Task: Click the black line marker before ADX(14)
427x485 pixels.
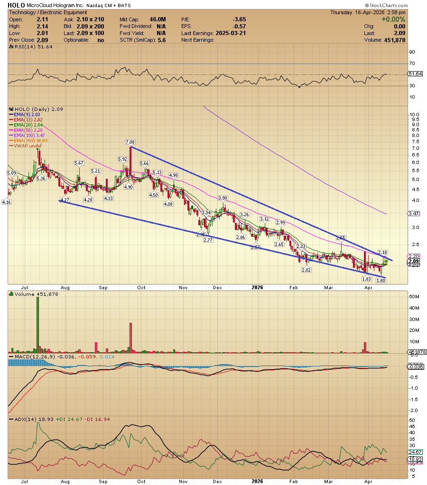Action: coord(11,420)
